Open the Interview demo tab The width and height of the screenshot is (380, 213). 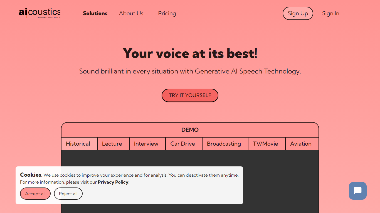coord(146,144)
